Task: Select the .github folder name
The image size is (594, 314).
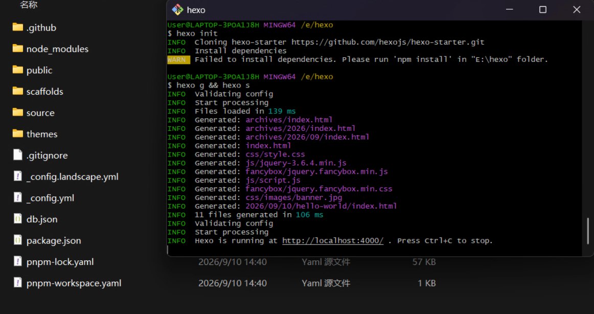Action: pos(41,28)
